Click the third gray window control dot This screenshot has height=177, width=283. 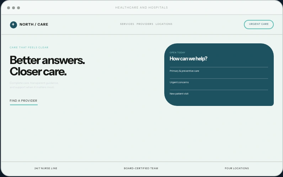(x=18, y=8)
